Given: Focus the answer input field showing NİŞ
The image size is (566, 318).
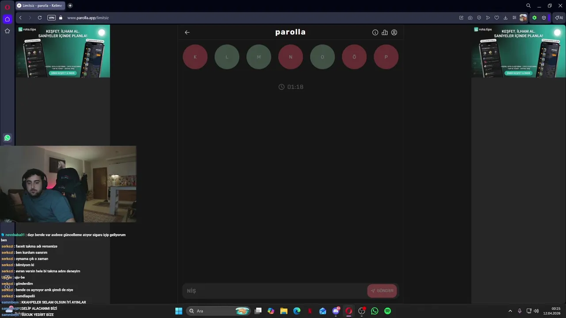Looking at the screenshot, I should [274, 291].
